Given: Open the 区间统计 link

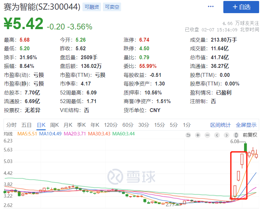Looking at the screenshot, I should (x=220, y=125).
